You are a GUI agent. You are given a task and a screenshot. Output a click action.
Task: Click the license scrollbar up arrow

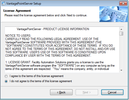click(x=121, y=29)
